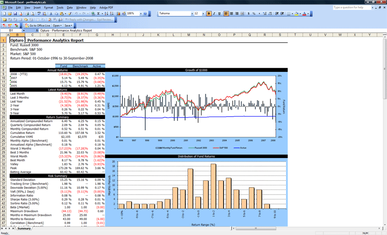The image size is (387, 235).
Task: Open the font size dropdown
Action: [203, 14]
